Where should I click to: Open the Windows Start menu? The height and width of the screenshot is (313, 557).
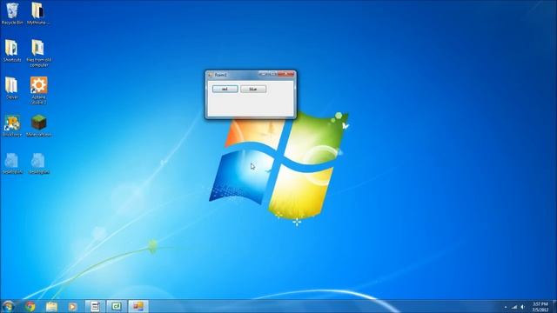(8, 306)
